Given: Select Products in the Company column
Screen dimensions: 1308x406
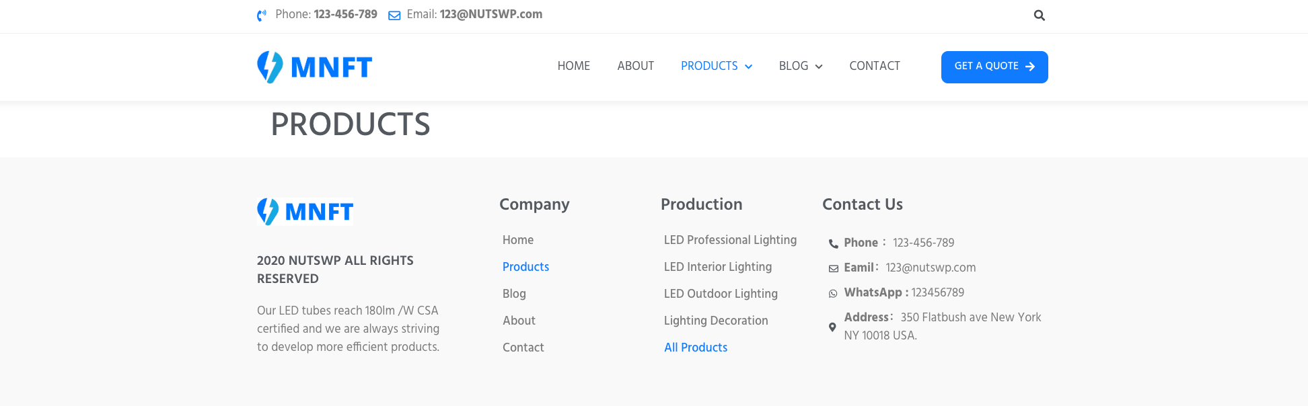Looking at the screenshot, I should click(x=525, y=267).
